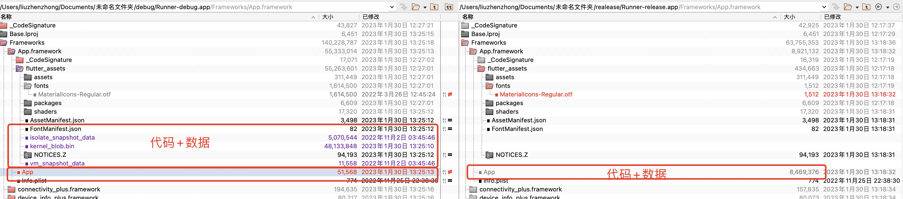This screenshot has width=903, height=199.
Task: Click size value 140,228,787
Action: coord(339,43)
